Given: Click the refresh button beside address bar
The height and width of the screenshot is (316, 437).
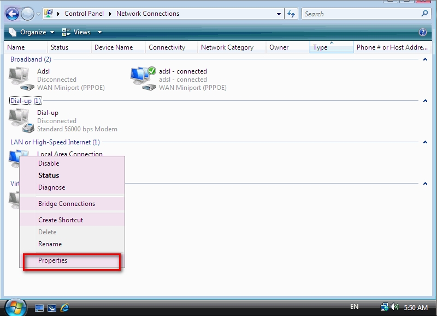Looking at the screenshot, I should click(291, 14).
